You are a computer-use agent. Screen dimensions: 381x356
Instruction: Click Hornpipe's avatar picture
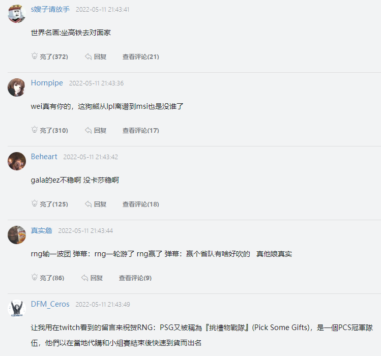tap(17, 87)
